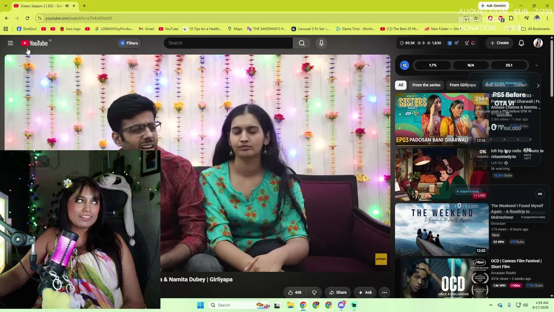Screen dimensions: 554x312
Task: Click the vidIQ logo in the stats panel
Action: pyautogui.click(x=405, y=65)
